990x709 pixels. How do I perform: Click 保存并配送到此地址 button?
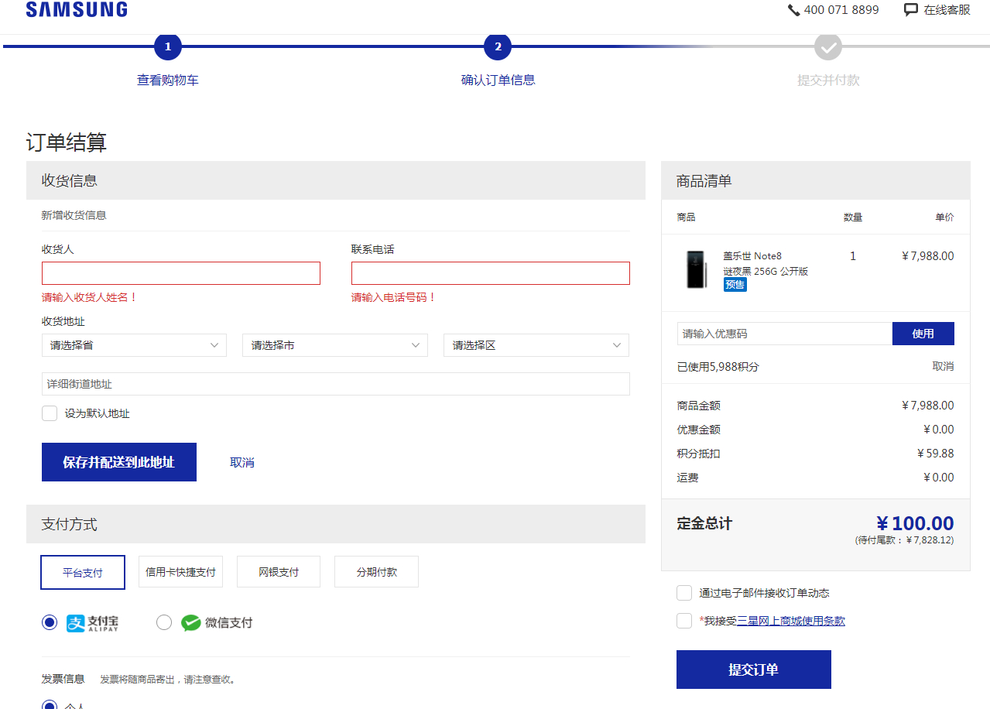[119, 462]
